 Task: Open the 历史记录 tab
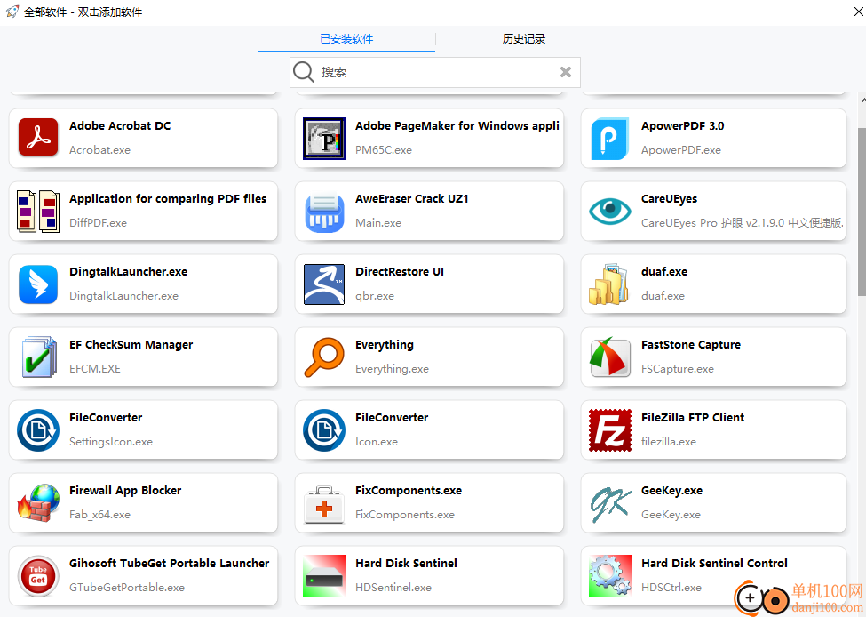coord(523,39)
